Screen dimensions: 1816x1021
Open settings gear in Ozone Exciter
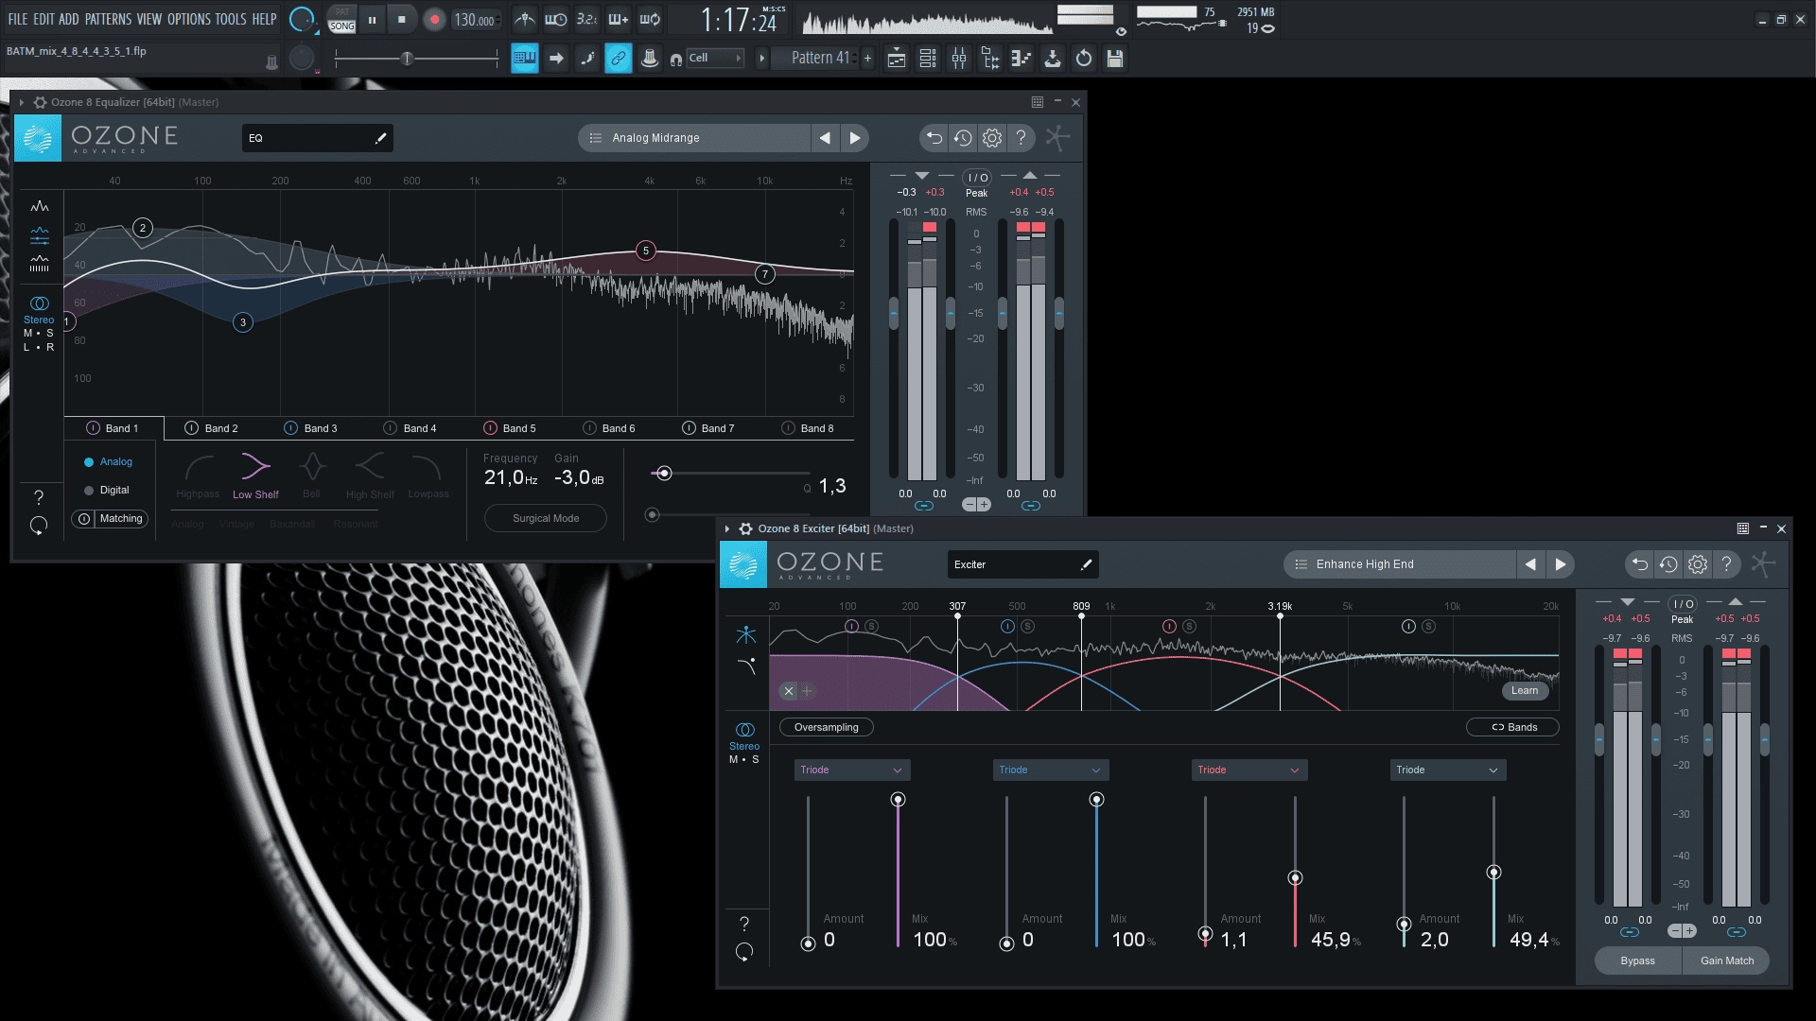tap(1698, 564)
